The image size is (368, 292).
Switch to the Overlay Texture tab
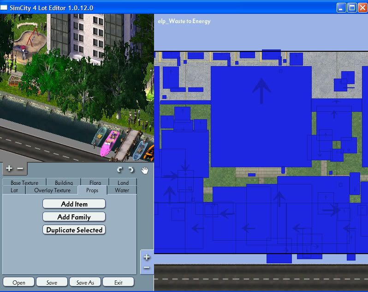point(52,190)
